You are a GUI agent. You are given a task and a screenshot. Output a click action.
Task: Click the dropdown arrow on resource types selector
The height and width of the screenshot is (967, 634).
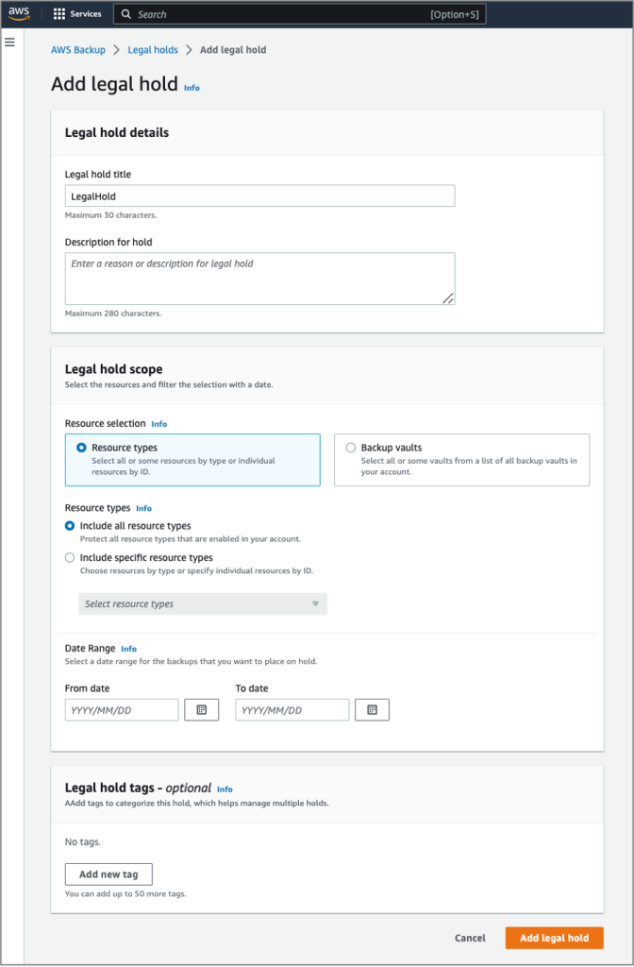(x=315, y=603)
